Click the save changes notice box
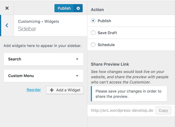 [x=129, y=94]
